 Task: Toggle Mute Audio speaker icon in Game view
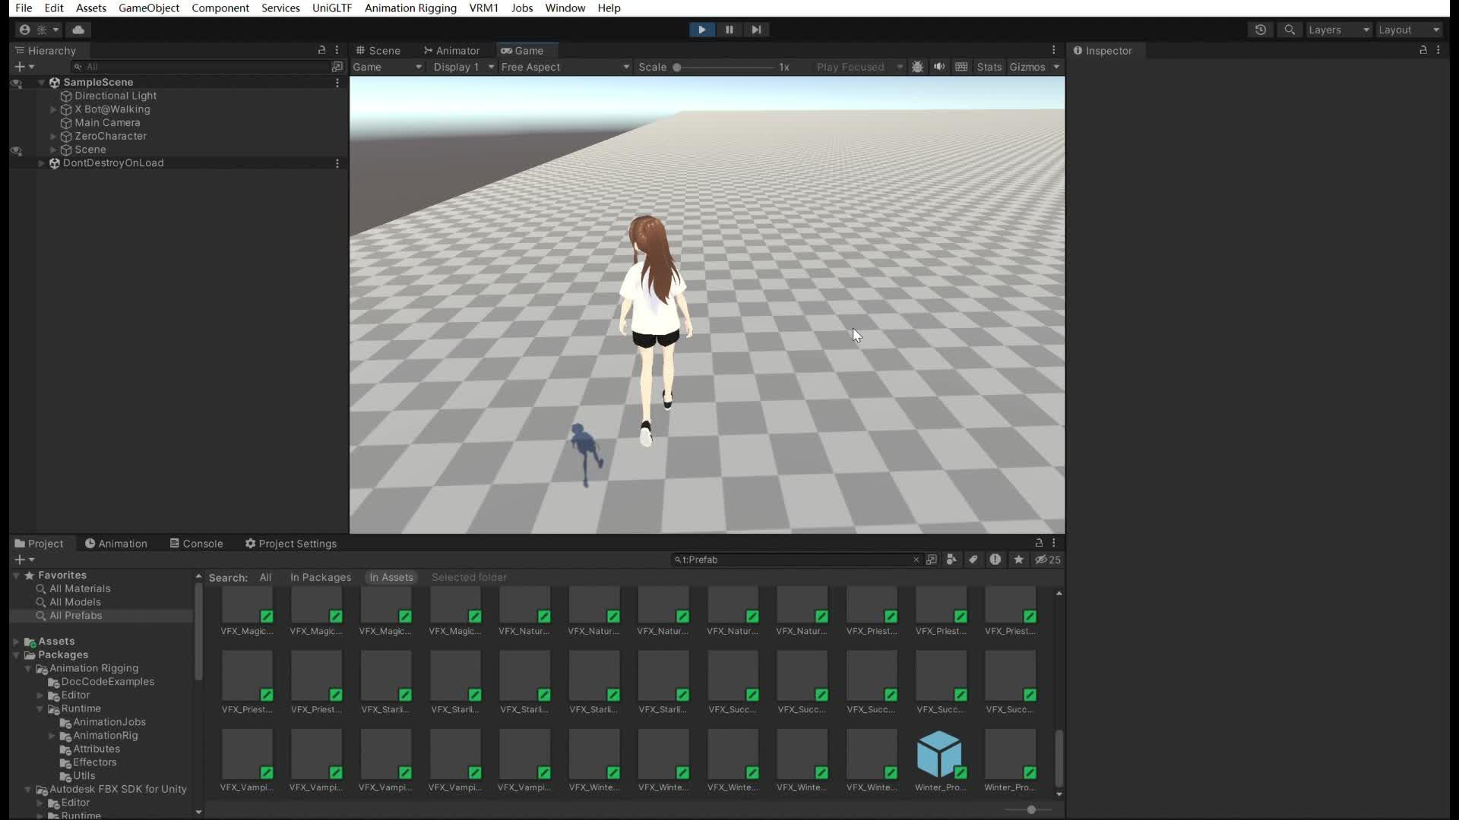pyautogui.click(x=939, y=67)
